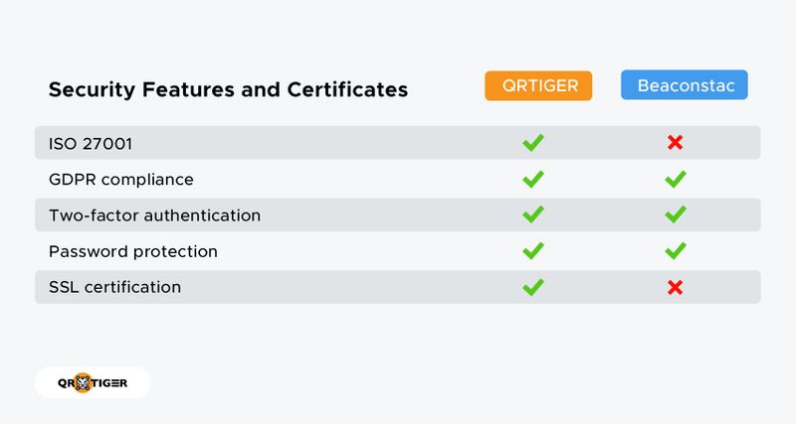This screenshot has width=796, height=424.
Task: Click the orange QRTIGER header label
Action: 538,85
